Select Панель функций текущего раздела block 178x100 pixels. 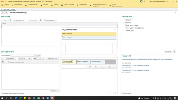[x=69, y=62]
